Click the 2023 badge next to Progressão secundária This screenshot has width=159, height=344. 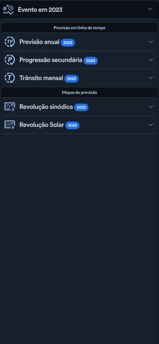(91, 60)
